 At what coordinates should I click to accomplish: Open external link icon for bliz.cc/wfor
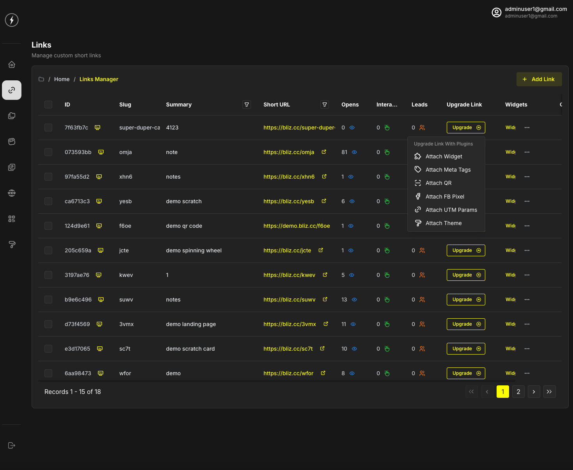pyautogui.click(x=323, y=373)
